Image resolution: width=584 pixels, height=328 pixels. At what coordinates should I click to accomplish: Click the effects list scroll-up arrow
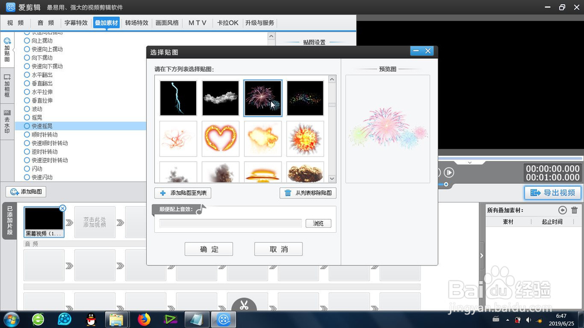pyautogui.click(x=271, y=37)
